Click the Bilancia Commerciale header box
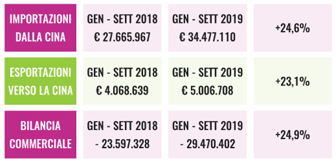The width and height of the screenshot is (336, 162). pos(40,134)
